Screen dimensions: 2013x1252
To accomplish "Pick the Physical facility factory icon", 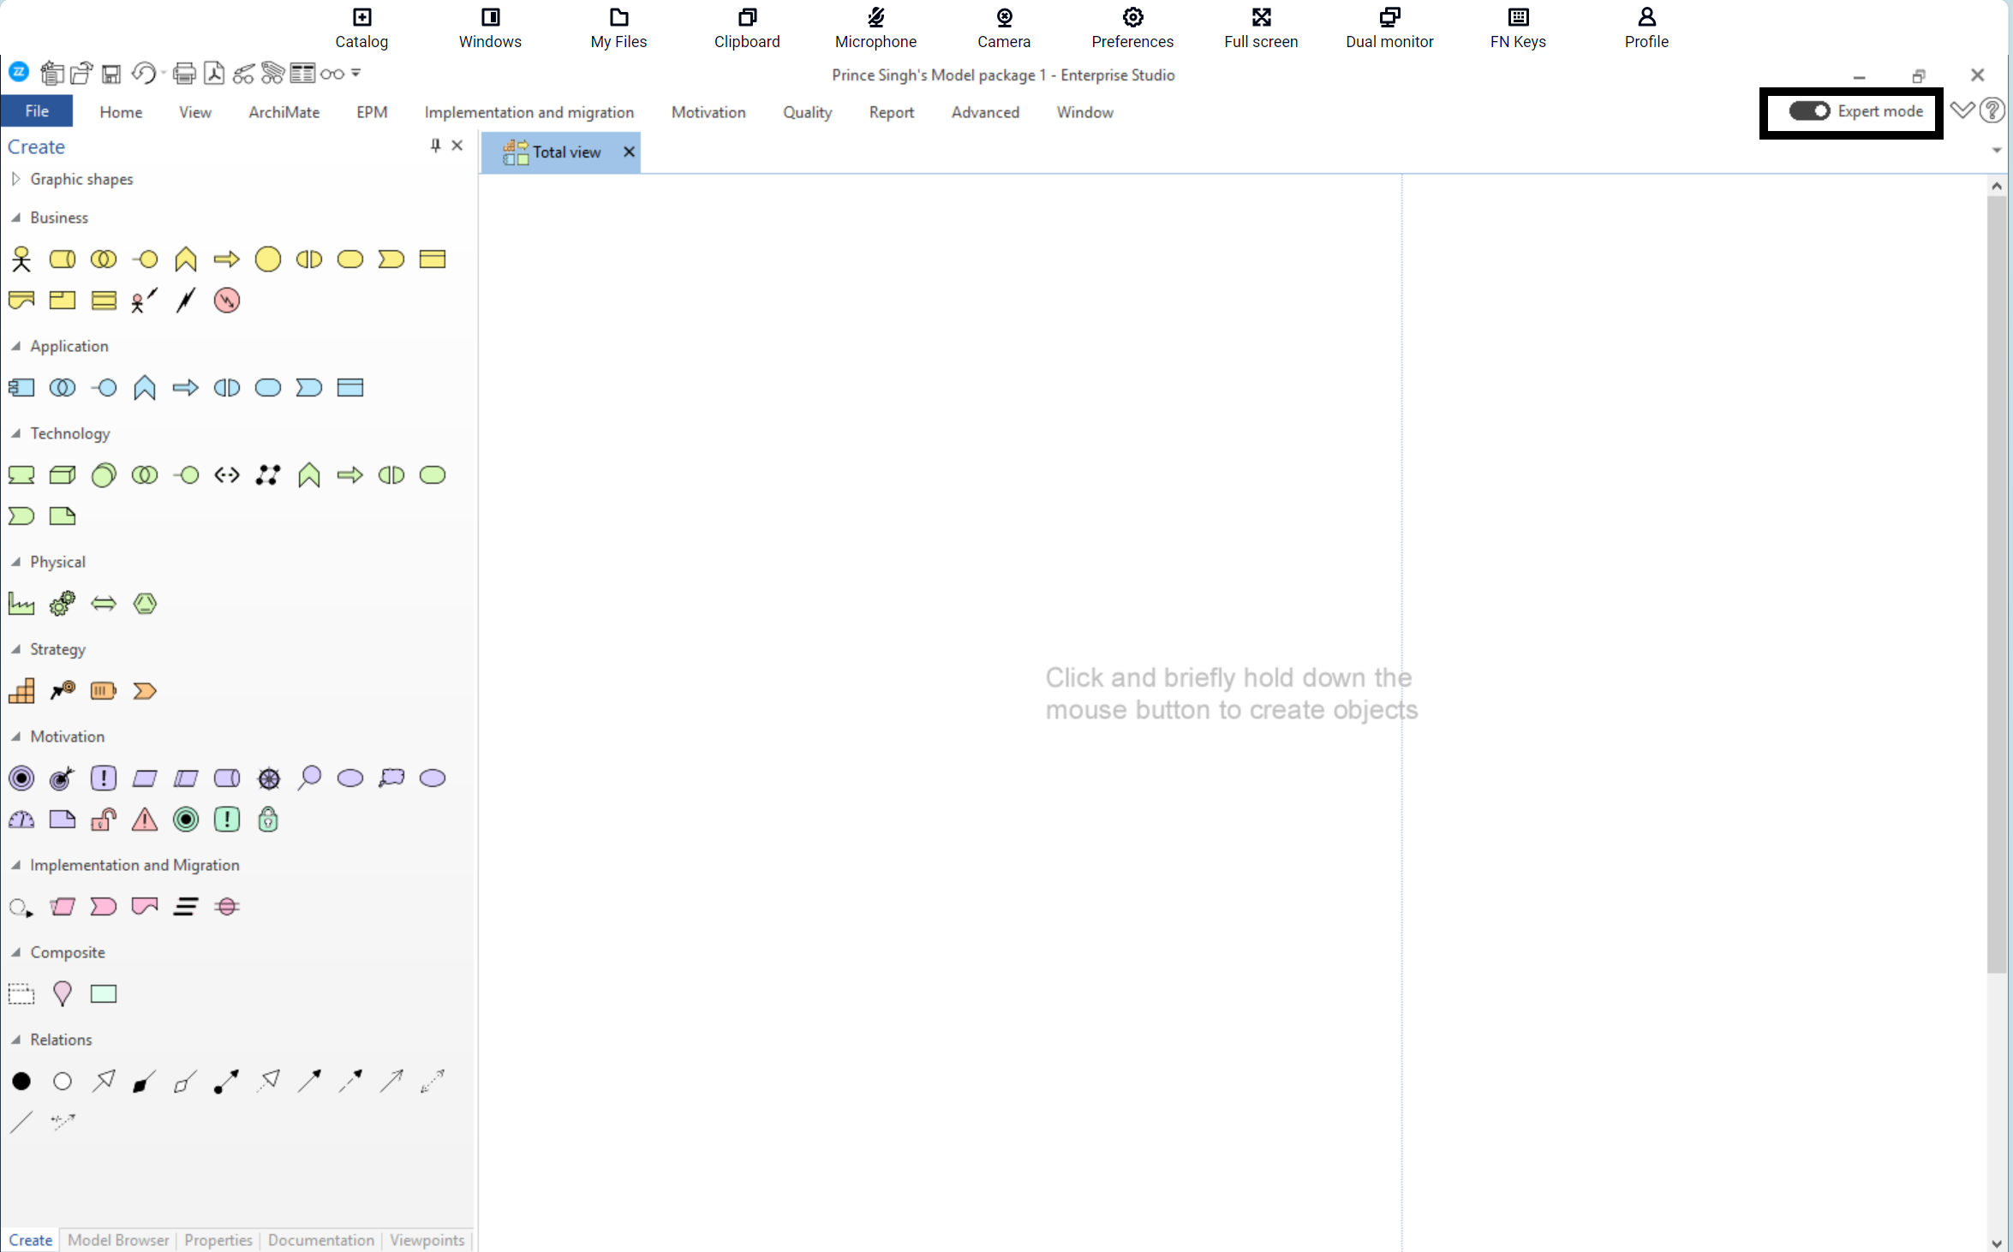I will tap(21, 604).
